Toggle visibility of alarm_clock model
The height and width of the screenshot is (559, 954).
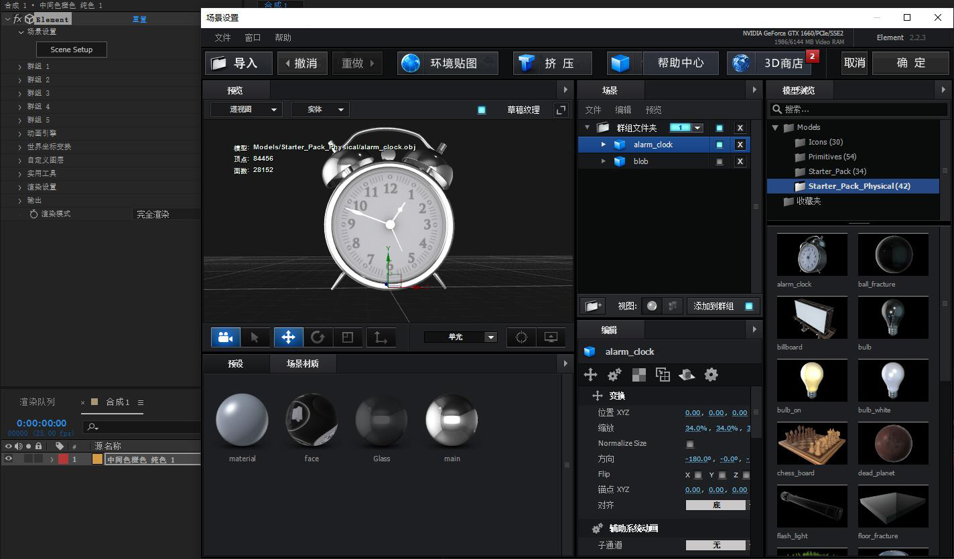point(720,145)
